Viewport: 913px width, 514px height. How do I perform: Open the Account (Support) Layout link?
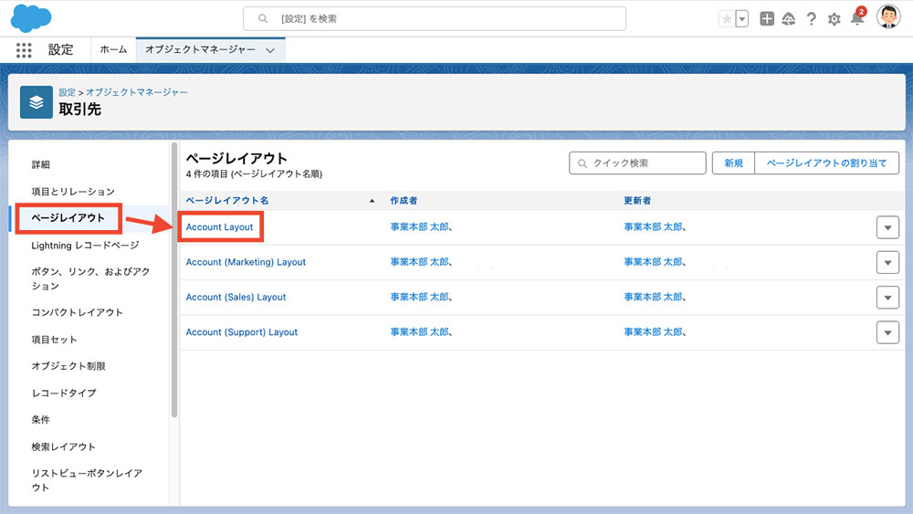(x=242, y=331)
